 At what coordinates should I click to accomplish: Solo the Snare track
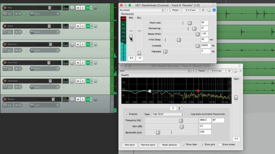point(82,26)
